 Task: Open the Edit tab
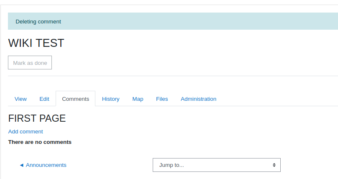pyautogui.click(x=44, y=99)
